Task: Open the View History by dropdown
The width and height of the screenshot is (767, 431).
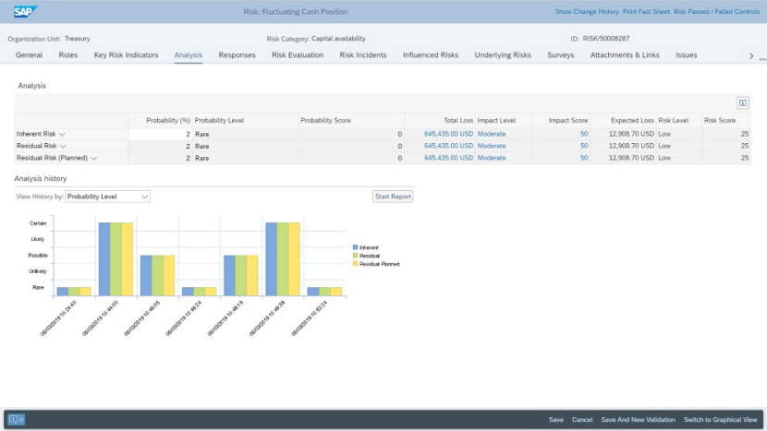Action: [x=107, y=197]
